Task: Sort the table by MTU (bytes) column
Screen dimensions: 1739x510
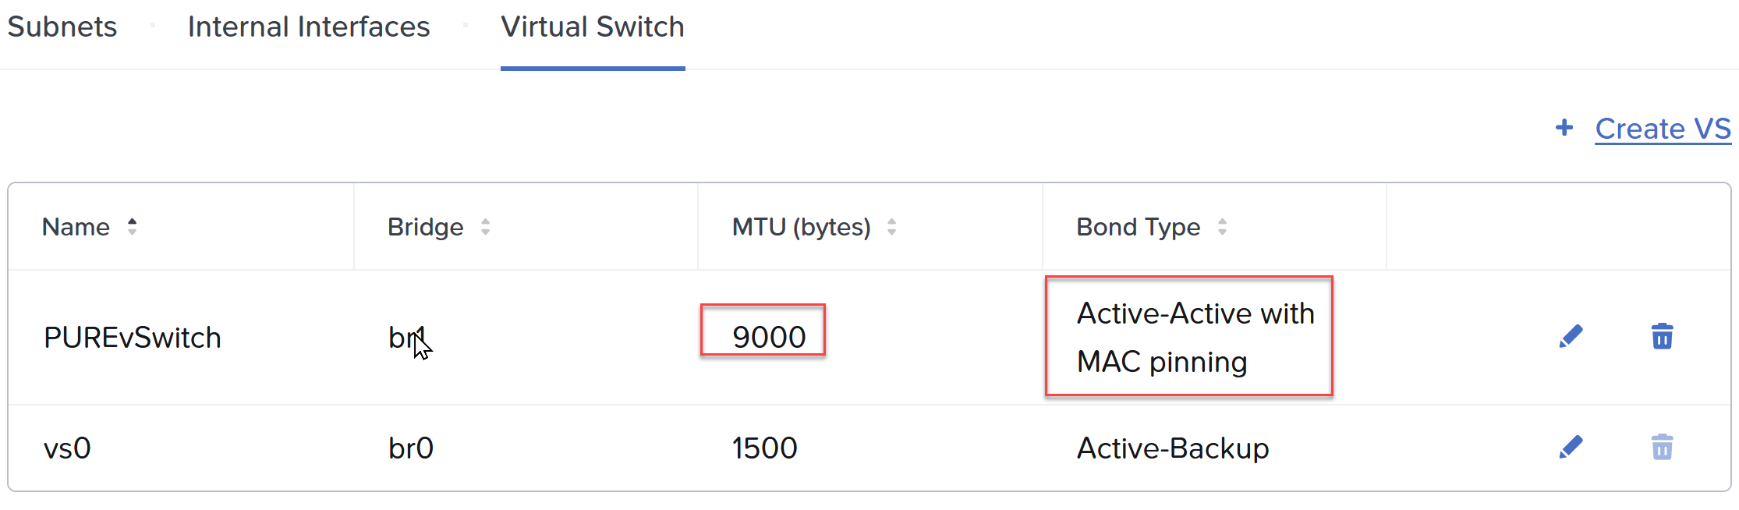Action: click(x=891, y=226)
